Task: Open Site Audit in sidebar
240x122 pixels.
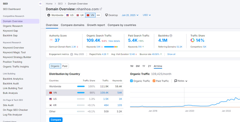Action: click(x=8, y=105)
